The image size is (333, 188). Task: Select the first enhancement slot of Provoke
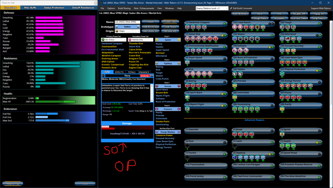tap(235, 85)
